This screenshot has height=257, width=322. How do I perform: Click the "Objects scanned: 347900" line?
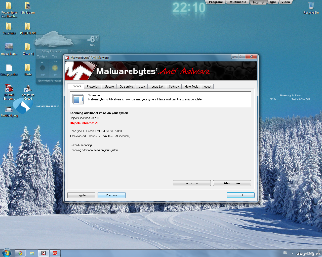click(x=85, y=118)
